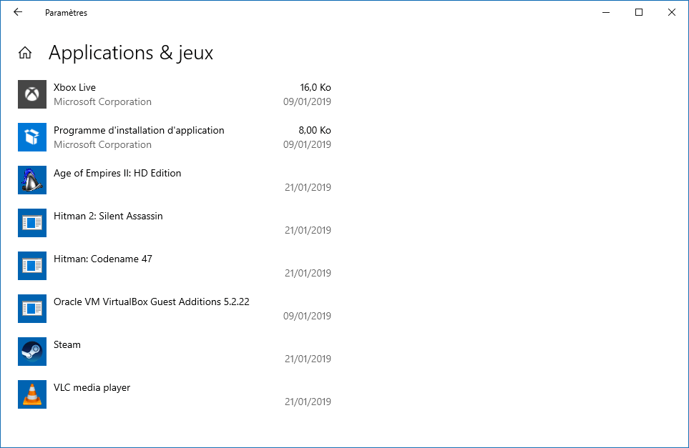This screenshot has width=689, height=448.
Task: Click the Steam logo icon
Action: 32,352
